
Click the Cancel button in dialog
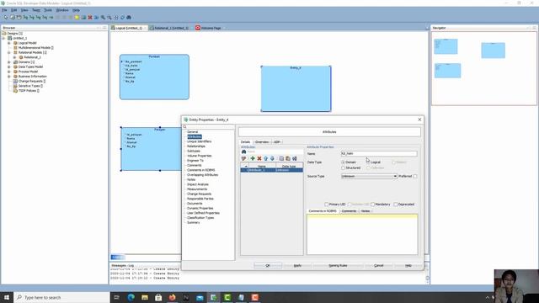[378, 266]
